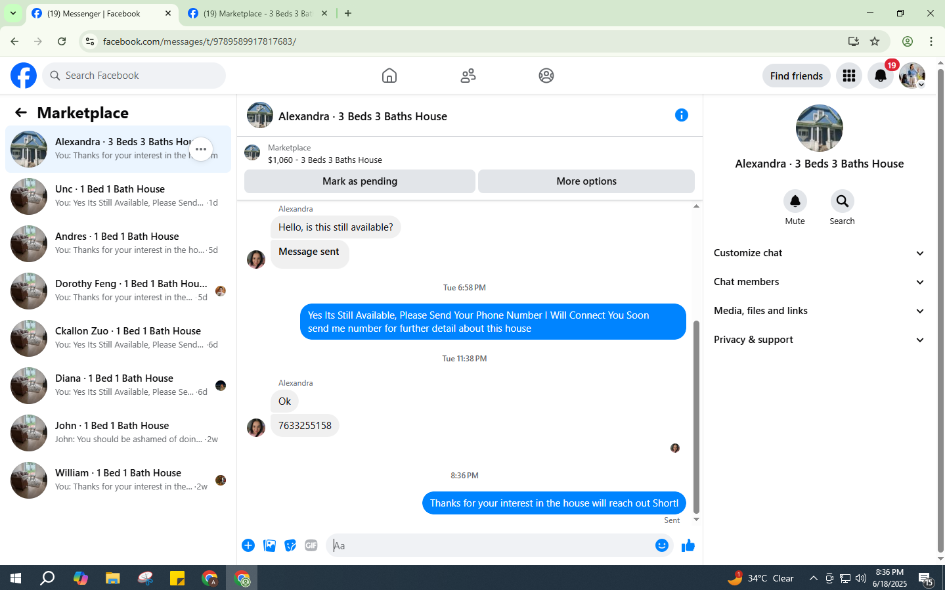Reload the page with the browser refresh icon

[62, 41]
